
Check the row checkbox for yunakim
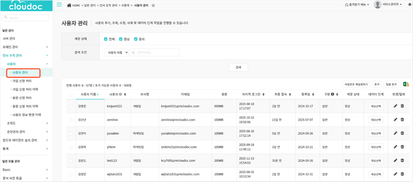tap(71, 134)
